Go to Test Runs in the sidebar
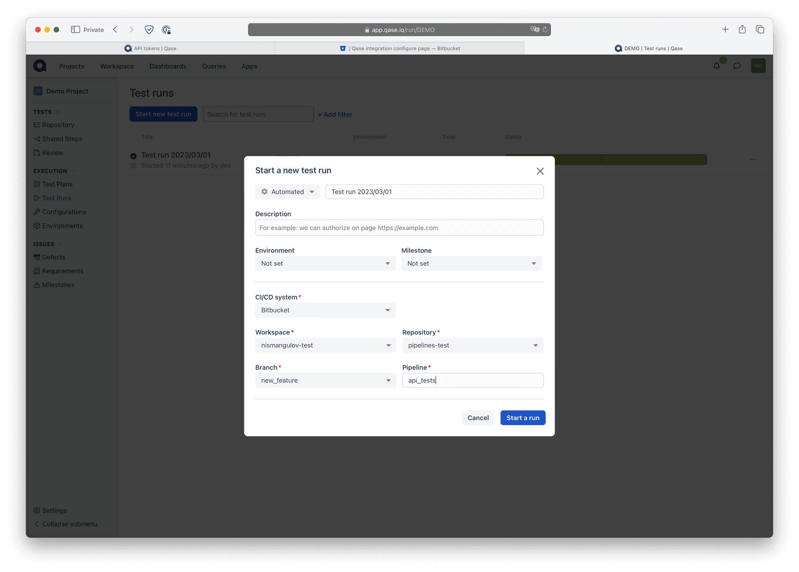 click(52, 198)
